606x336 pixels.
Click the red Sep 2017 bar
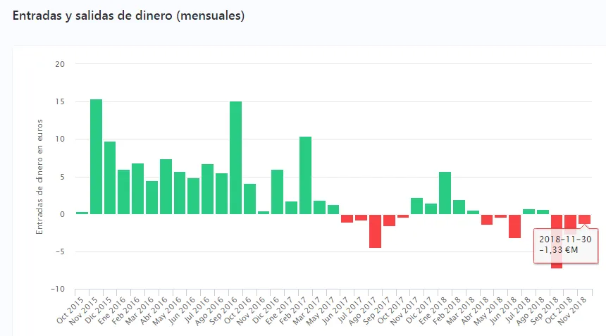pyautogui.click(x=389, y=220)
